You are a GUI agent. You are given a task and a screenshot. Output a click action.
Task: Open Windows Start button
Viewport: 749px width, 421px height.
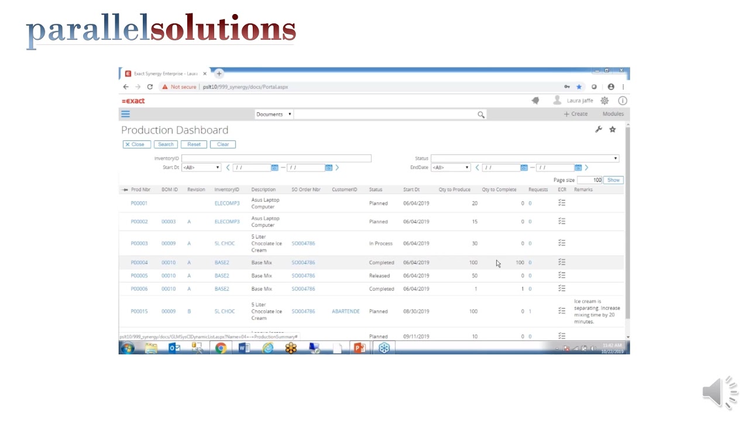(x=127, y=348)
